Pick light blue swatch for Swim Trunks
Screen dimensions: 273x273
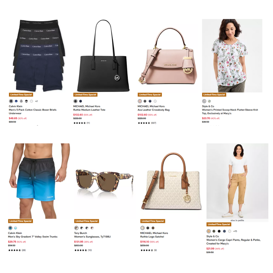16,228
